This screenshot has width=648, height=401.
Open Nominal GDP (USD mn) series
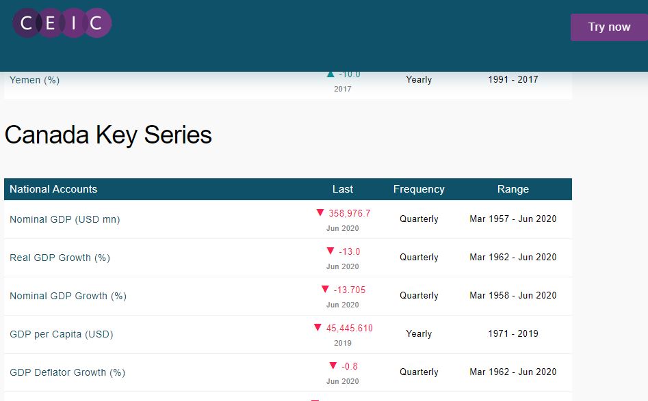click(x=64, y=219)
